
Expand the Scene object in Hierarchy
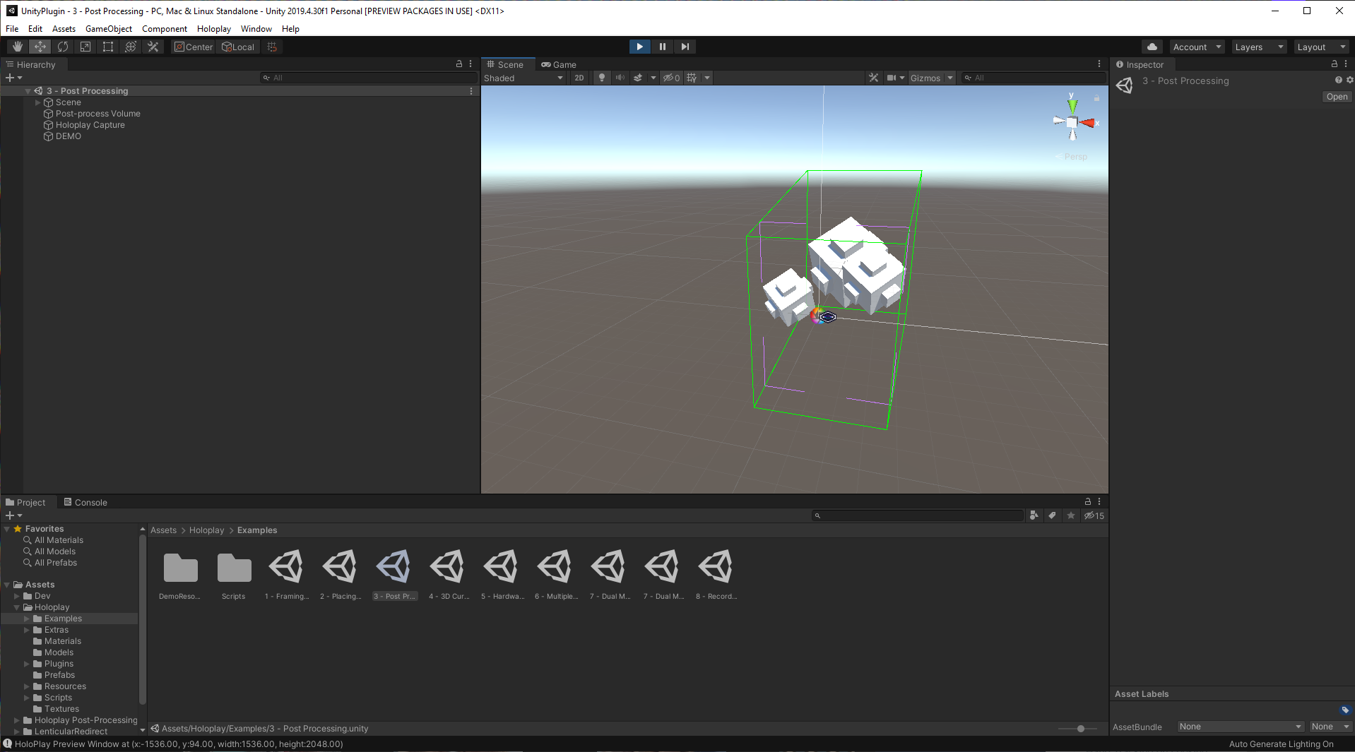coord(38,102)
